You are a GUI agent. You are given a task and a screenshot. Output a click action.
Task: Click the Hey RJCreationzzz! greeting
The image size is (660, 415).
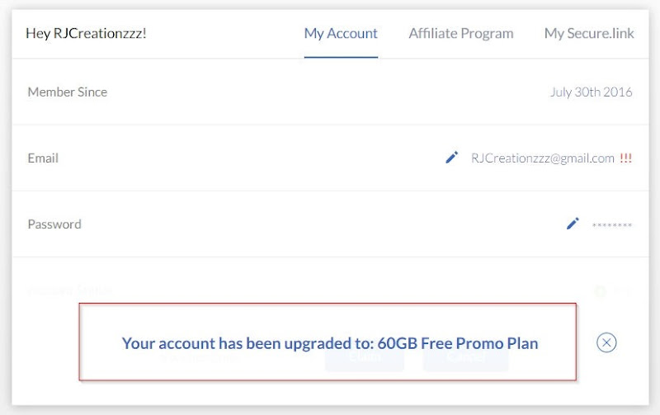pyautogui.click(x=86, y=34)
